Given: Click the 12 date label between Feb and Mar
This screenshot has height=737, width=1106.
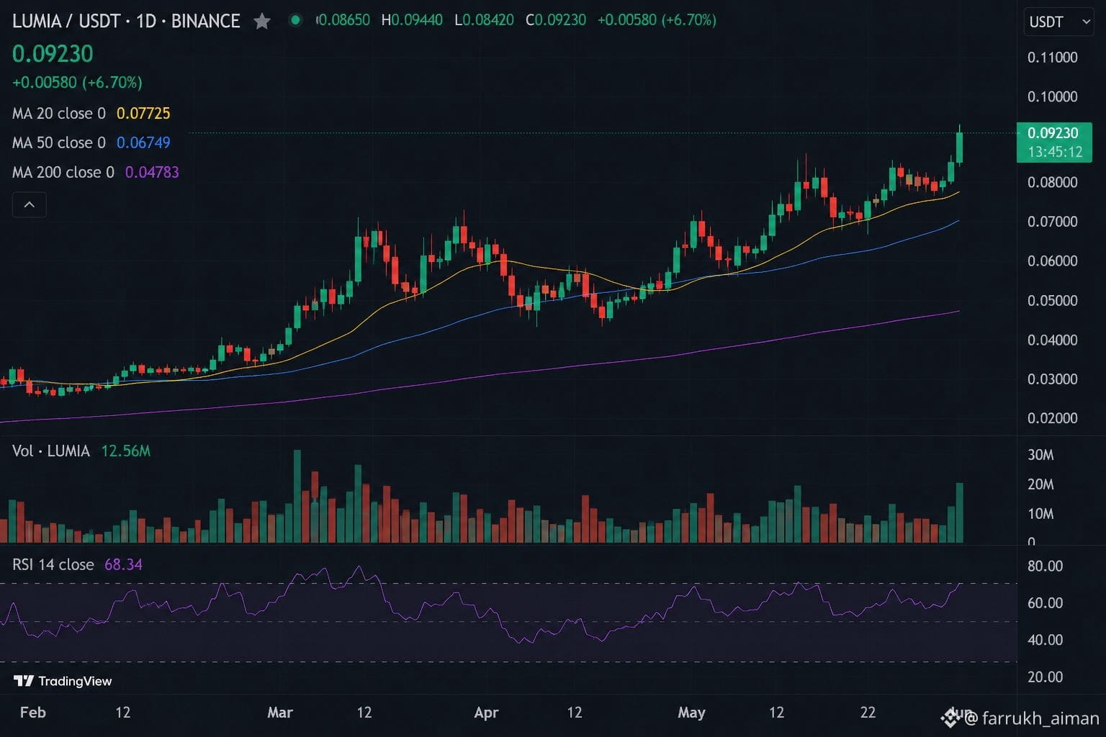Looking at the screenshot, I should (123, 713).
